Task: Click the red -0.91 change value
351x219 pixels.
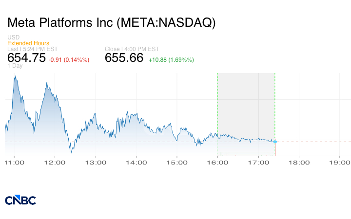Action: click(x=69, y=59)
